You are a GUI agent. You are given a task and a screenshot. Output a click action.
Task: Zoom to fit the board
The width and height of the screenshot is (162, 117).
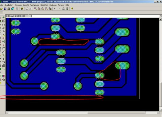pyautogui.click(x=35, y=9)
